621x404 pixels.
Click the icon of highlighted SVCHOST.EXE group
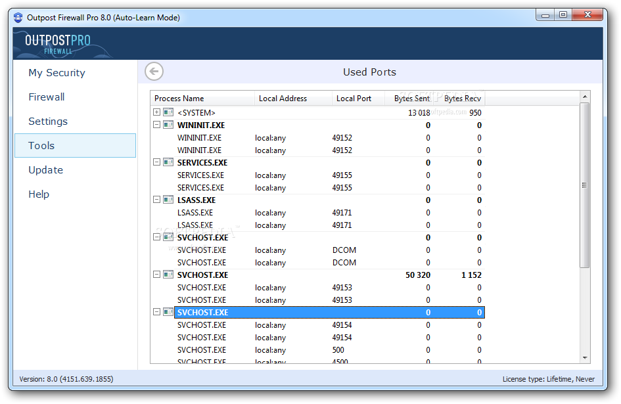168,312
